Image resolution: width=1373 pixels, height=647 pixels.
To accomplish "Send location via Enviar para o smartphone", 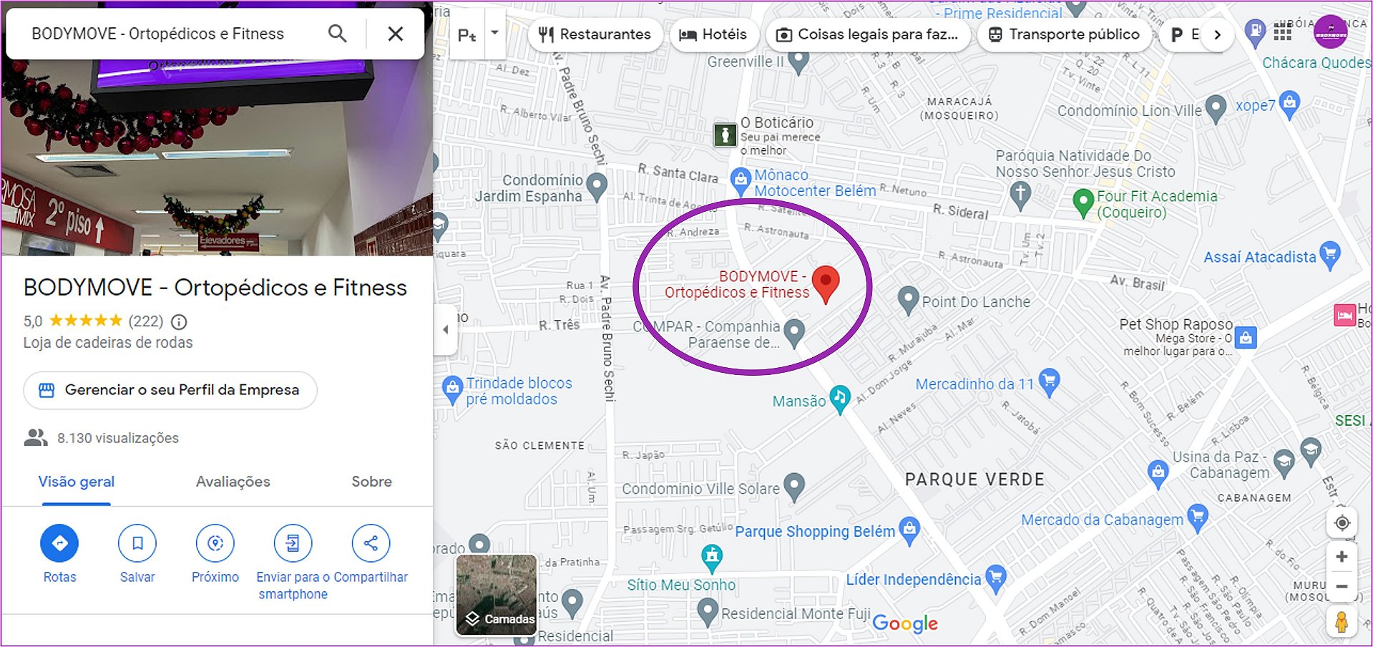I will (x=293, y=543).
